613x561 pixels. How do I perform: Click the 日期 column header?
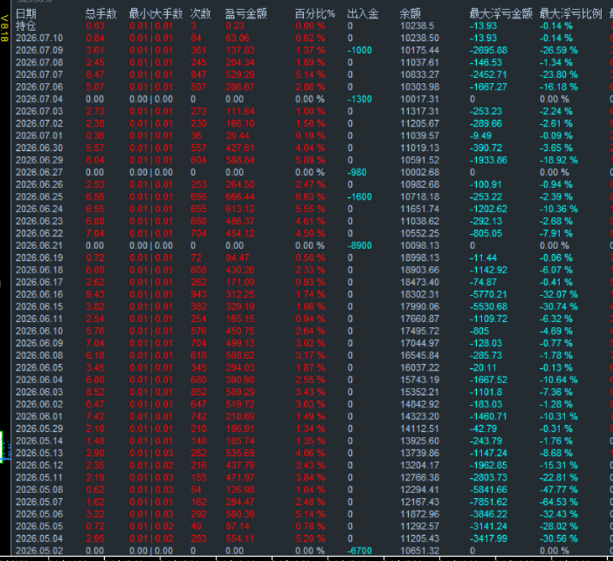tap(26, 14)
